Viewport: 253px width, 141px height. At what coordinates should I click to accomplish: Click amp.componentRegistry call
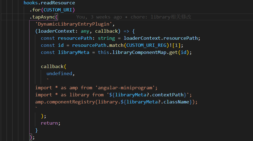click(65, 102)
